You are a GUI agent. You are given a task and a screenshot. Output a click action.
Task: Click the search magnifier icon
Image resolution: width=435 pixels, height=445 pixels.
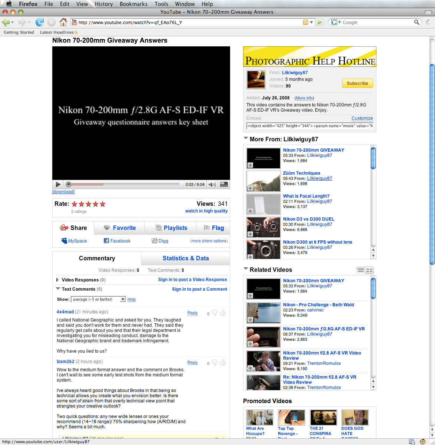[x=417, y=22]
